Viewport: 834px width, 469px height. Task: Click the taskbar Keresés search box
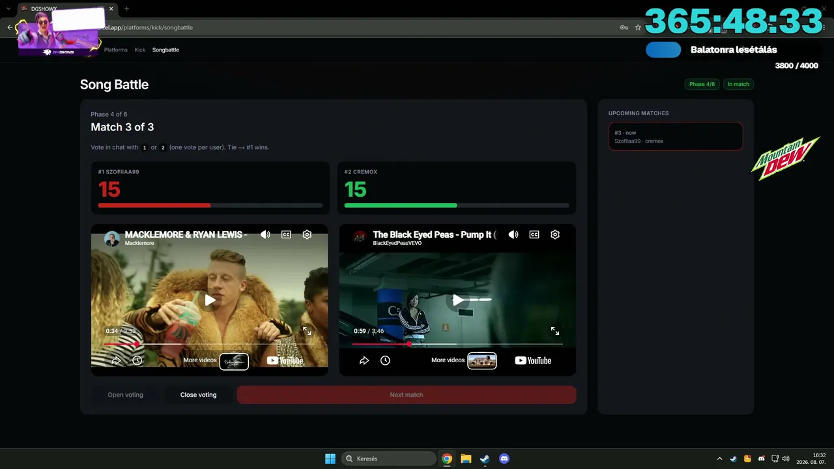[x=389, y=459]
